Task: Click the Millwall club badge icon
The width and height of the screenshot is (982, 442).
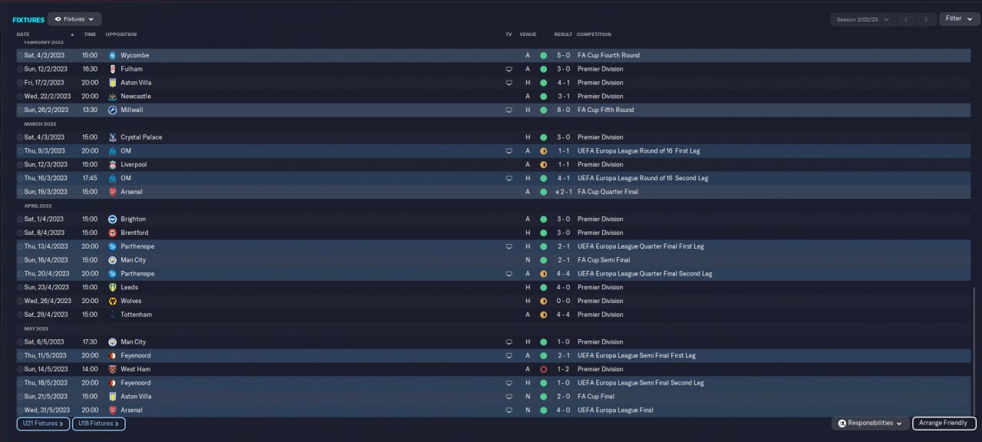Action: (x=113, y=110)
